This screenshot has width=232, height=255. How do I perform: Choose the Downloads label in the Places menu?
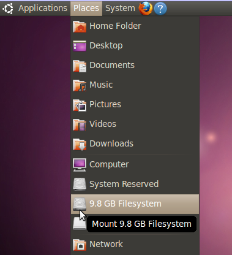(x=111, y=143)
